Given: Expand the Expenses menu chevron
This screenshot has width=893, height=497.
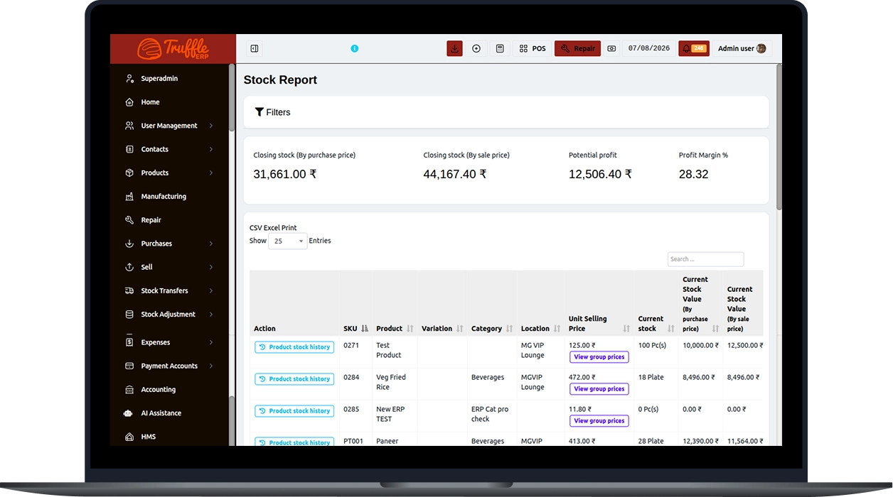Looking at the screenshot, I should (211, 342).
